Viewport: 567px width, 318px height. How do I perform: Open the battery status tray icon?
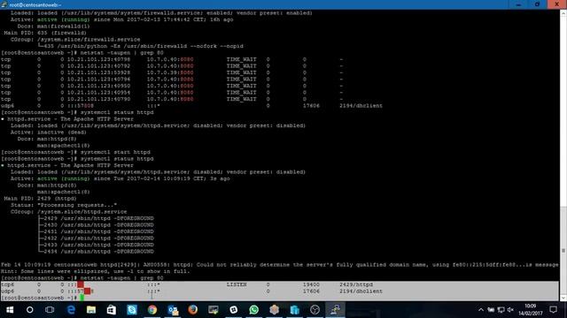[491, 310]
